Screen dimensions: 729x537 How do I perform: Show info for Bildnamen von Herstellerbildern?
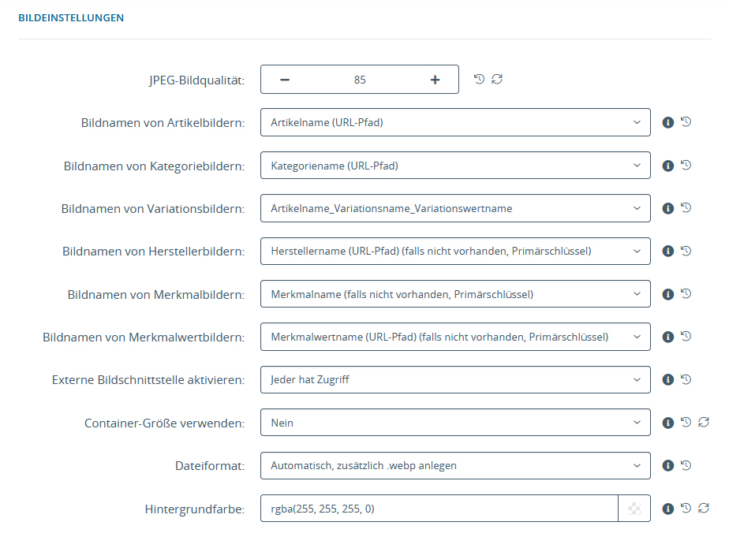click(x=668, y=252)
